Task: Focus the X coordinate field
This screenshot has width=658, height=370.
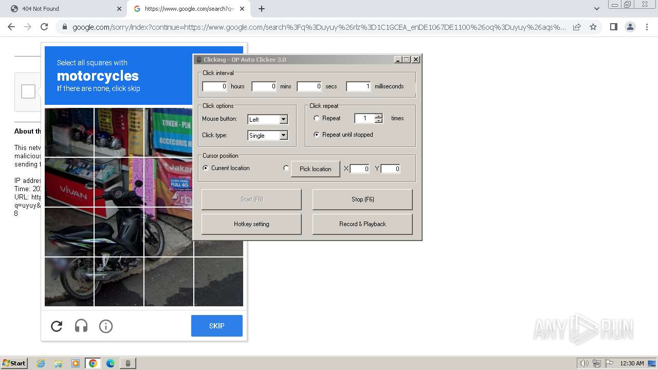Action: coord(360,169)
